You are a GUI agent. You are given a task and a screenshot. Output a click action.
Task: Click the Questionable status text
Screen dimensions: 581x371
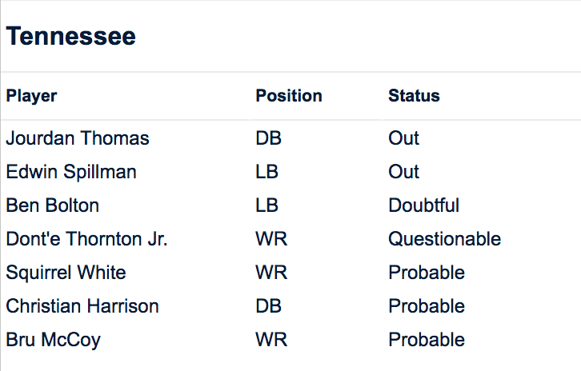pos(444,239)
